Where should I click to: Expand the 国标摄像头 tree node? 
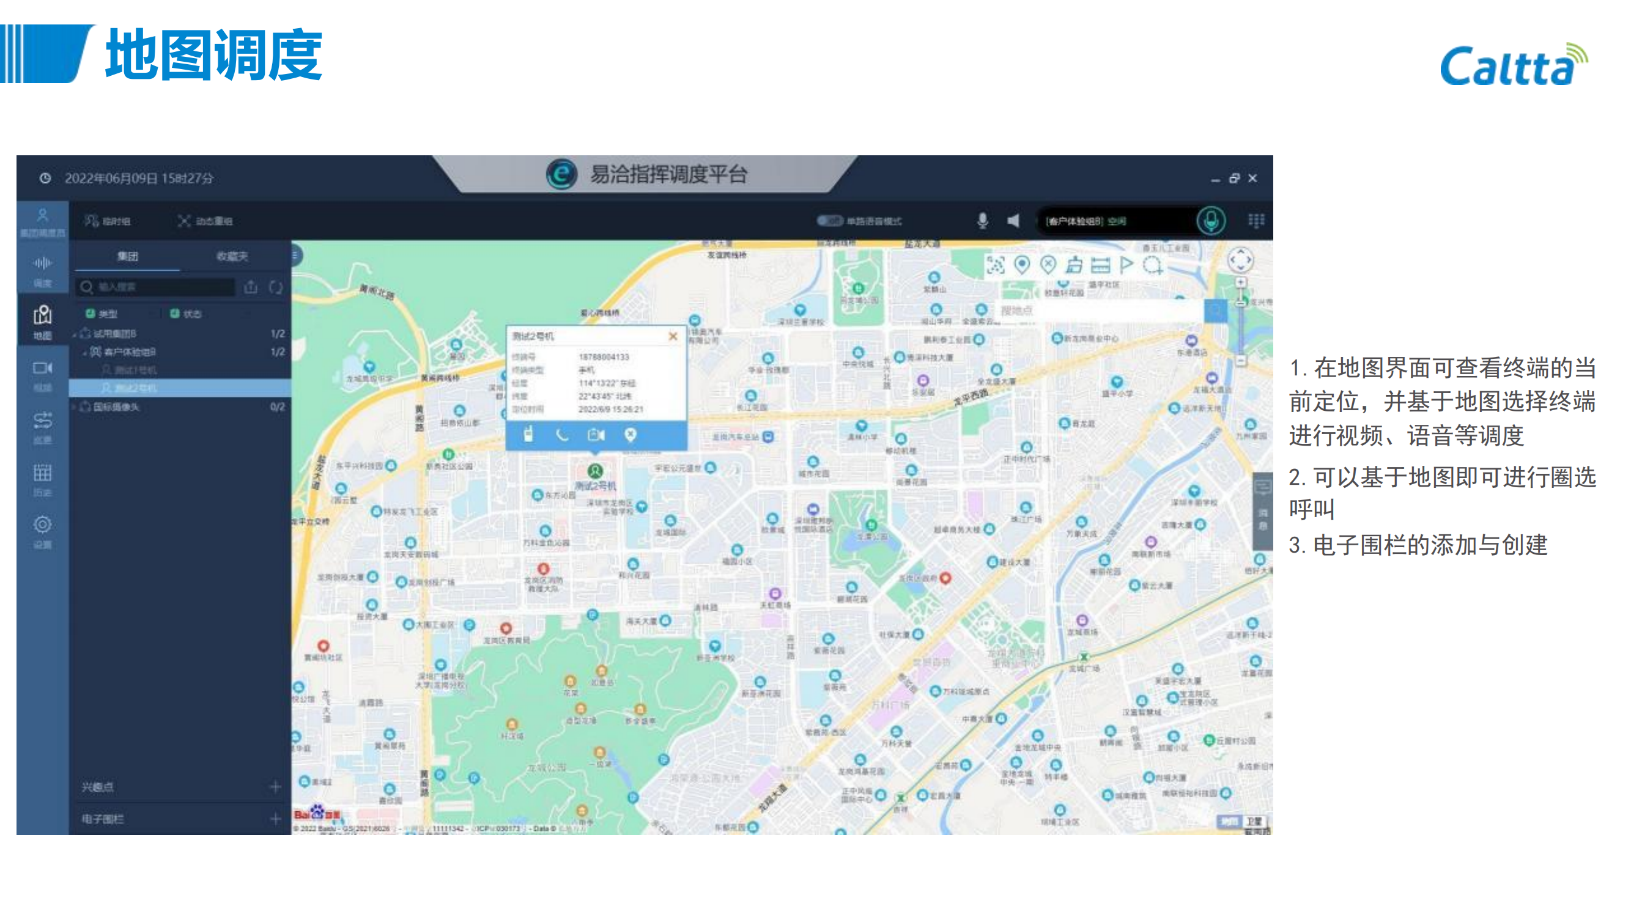click(x=74, y=407)
